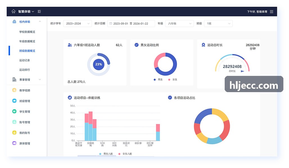Click the 我的账号 lock icon
Image resolution: width=289 pixels, height=168 pixels.
(x=14, y=132)
